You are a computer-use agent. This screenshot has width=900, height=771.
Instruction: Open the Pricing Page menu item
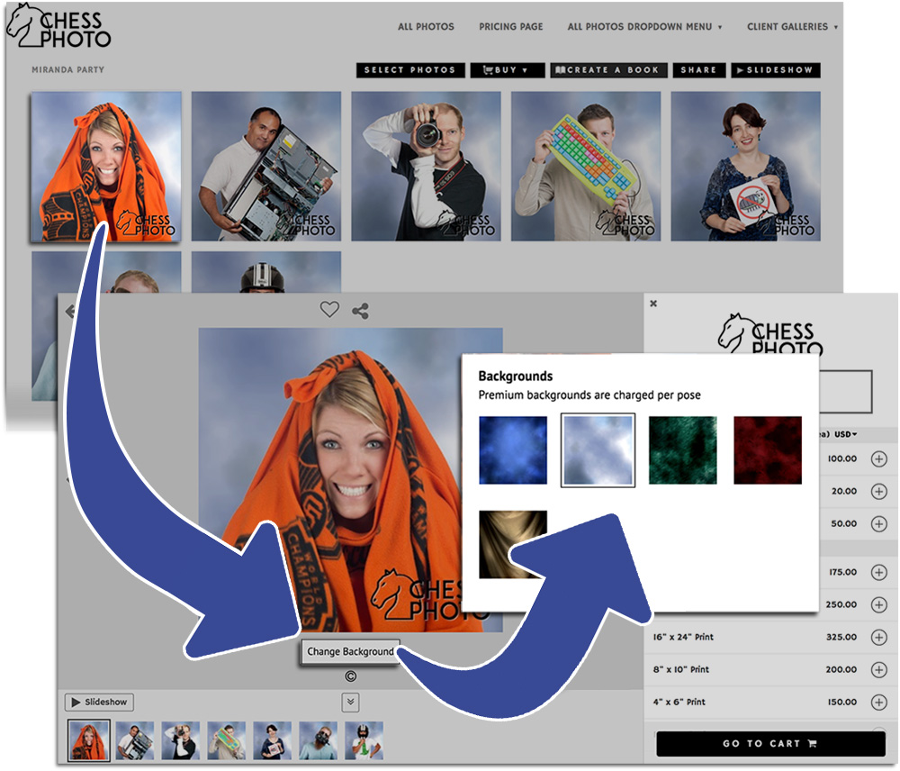(x=511, y=26)
